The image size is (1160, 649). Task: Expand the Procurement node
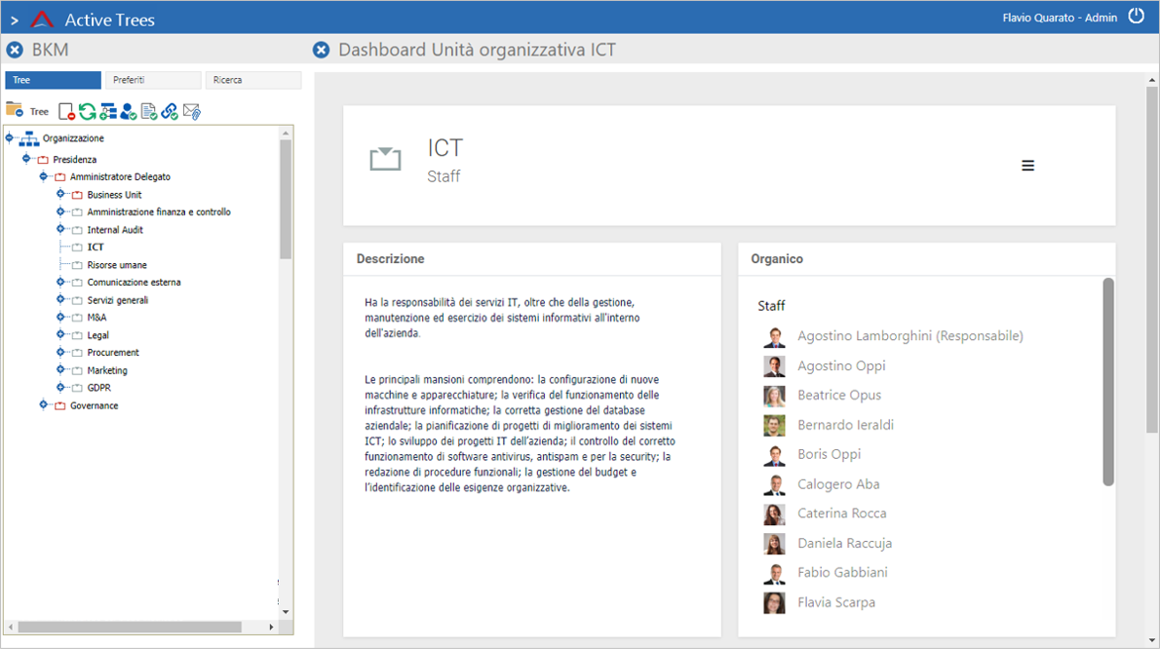pos(60,352)
